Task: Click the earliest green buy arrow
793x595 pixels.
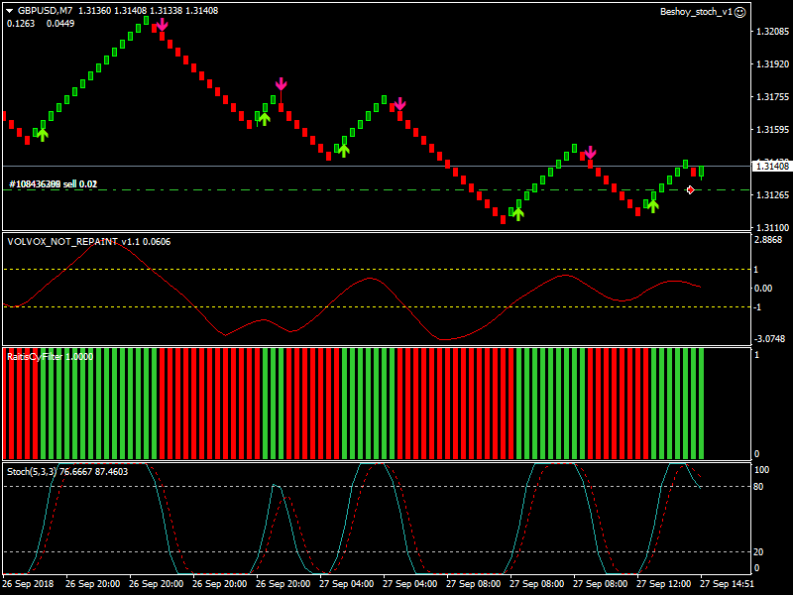Action: (42, 133)
